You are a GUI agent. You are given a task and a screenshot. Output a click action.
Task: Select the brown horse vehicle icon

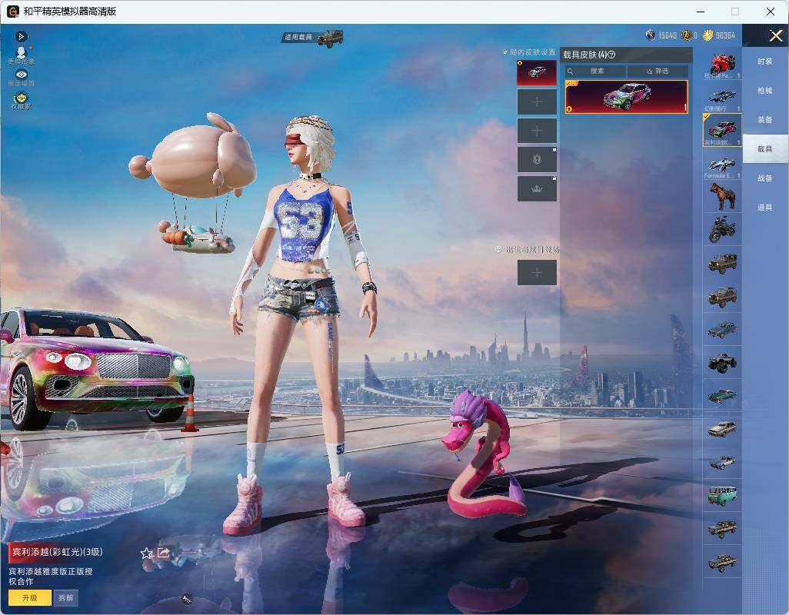(722, 196)
